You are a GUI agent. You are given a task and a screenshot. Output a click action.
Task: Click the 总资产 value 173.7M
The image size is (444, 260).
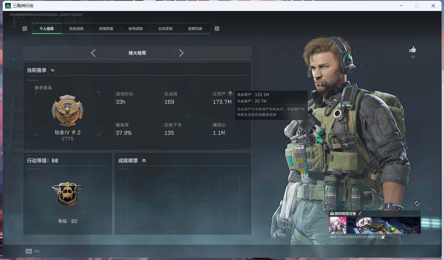222,102
